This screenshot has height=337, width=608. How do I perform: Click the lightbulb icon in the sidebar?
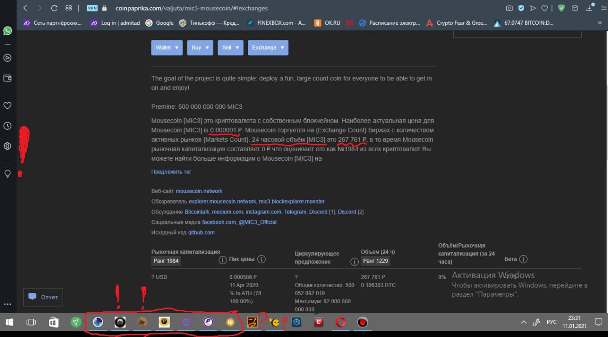point(8,174)
